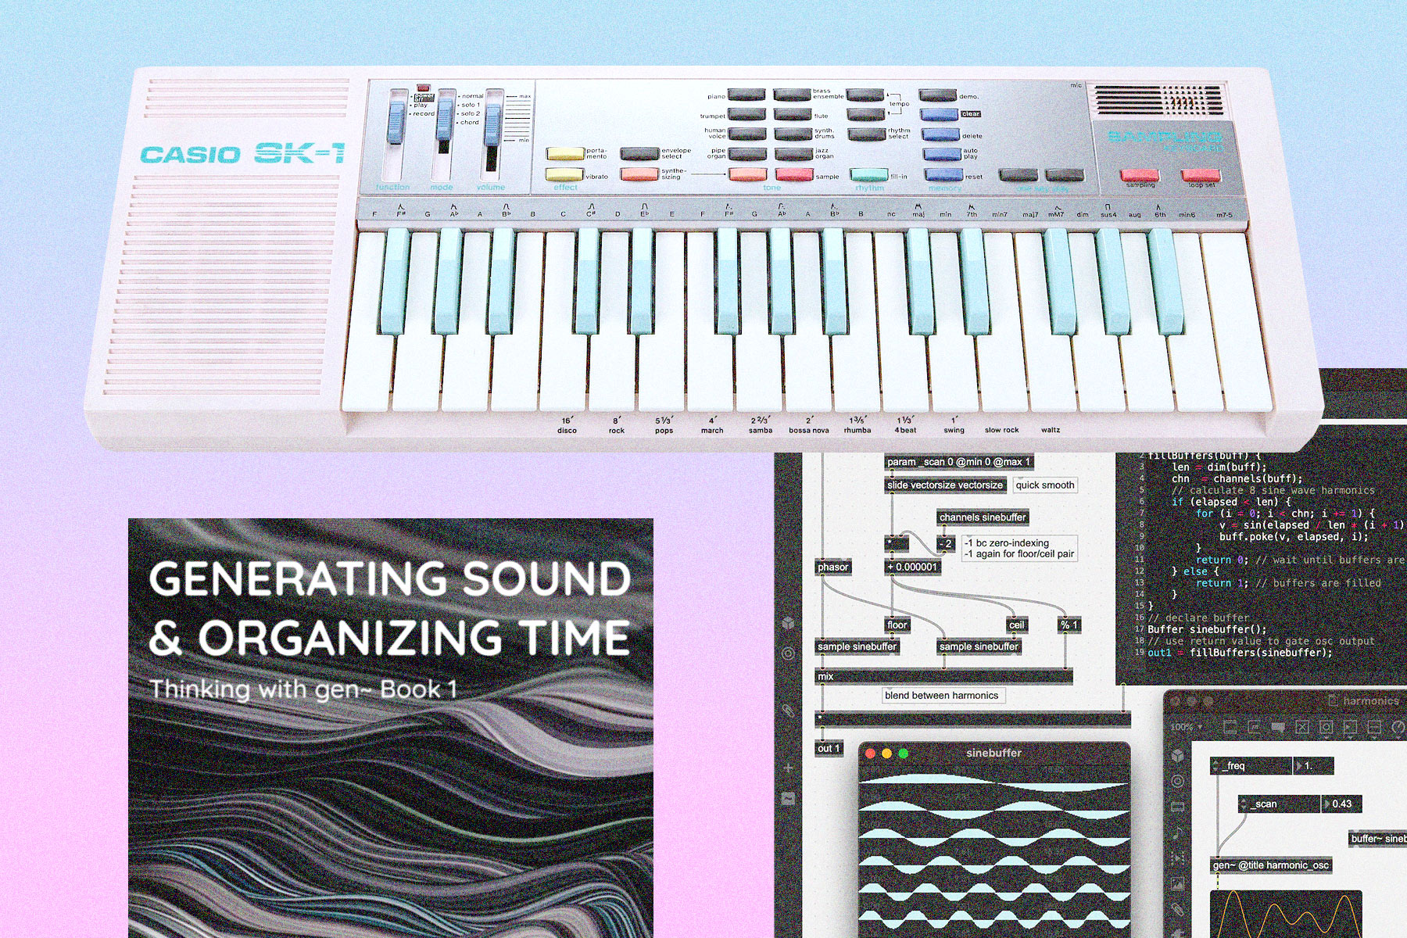Select the phasor object

pyautogui.click(x=833, y=567)
